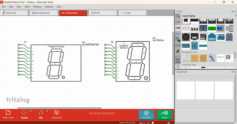Switch to the Breadboard tab
The image size is (237, 124).
(x=44, y=13)
